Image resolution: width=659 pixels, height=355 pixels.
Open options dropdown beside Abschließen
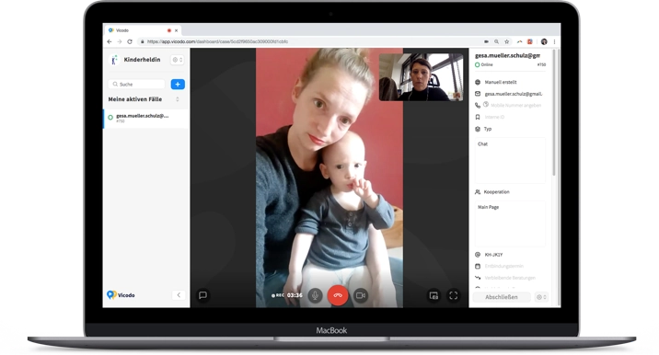(x=541, y=297)
